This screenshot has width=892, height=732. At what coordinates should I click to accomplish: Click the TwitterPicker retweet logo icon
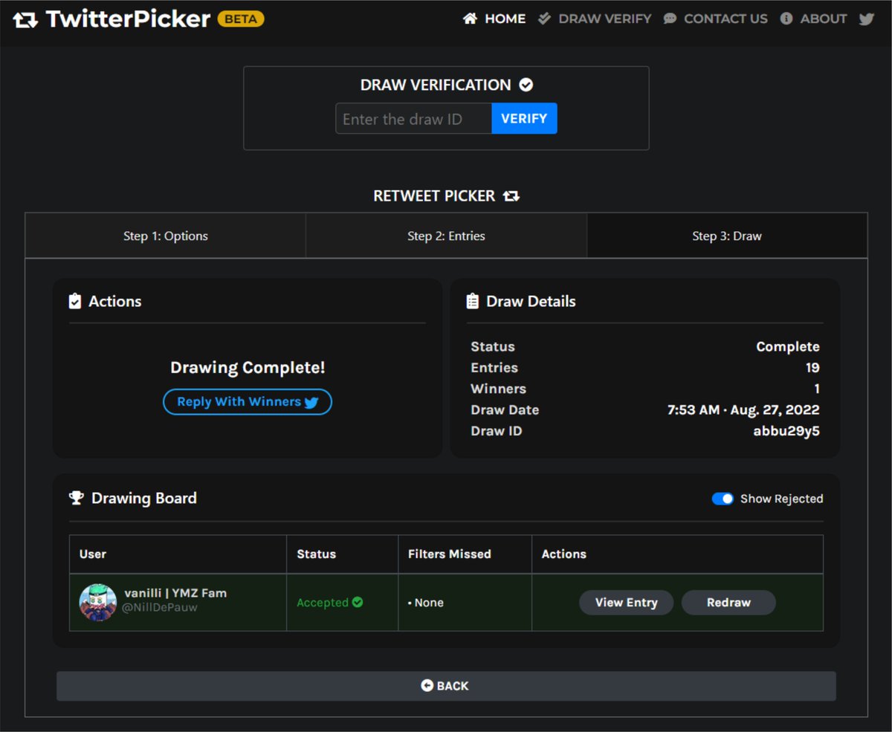pyautogui.click(x=26, y=19)
